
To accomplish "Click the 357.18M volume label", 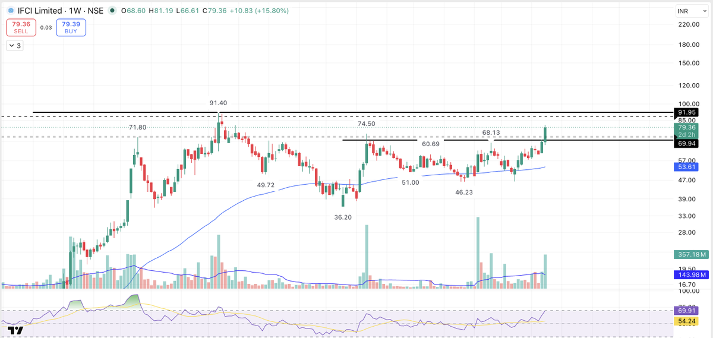I will [x=691, y=254].
